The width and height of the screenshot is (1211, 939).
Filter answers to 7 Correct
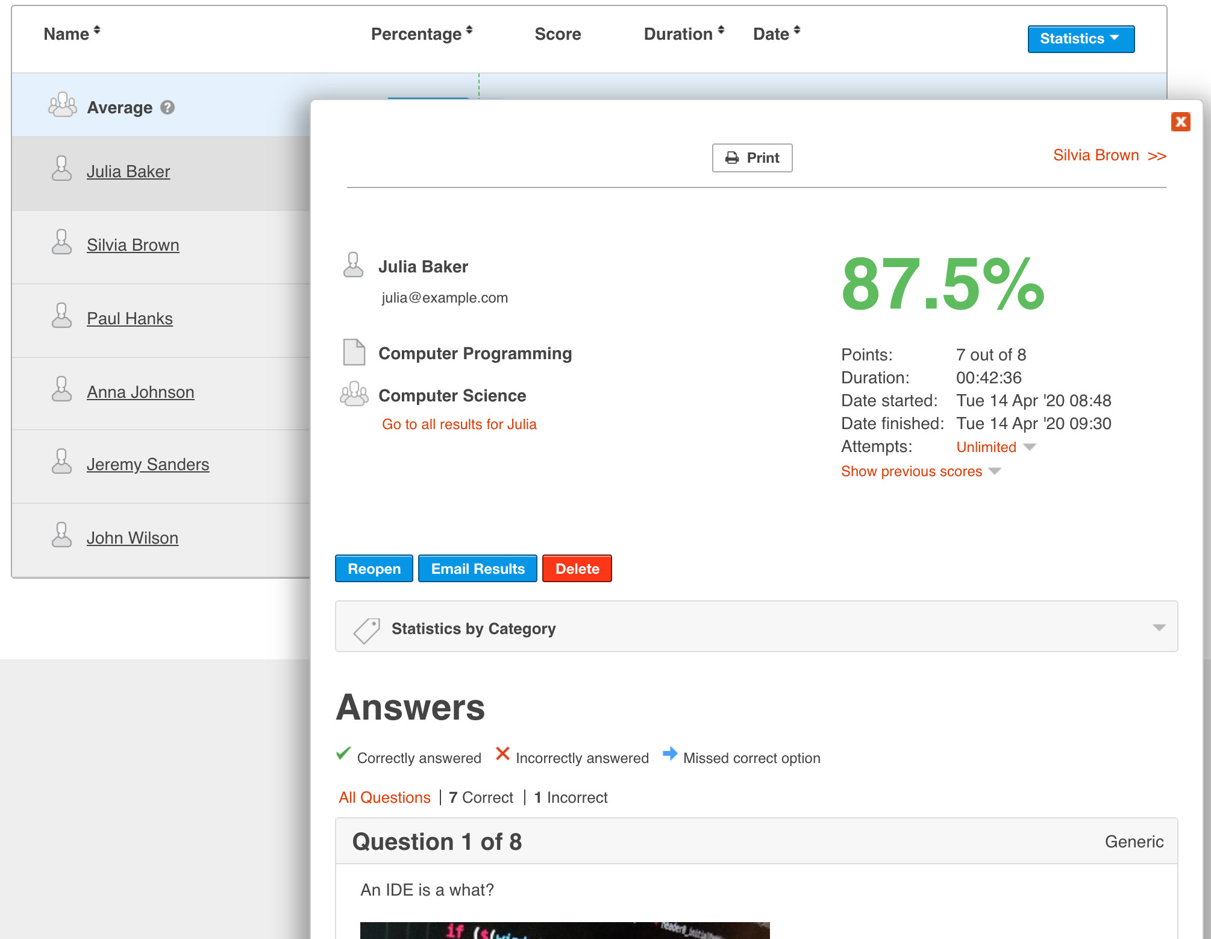pos(481,797)
